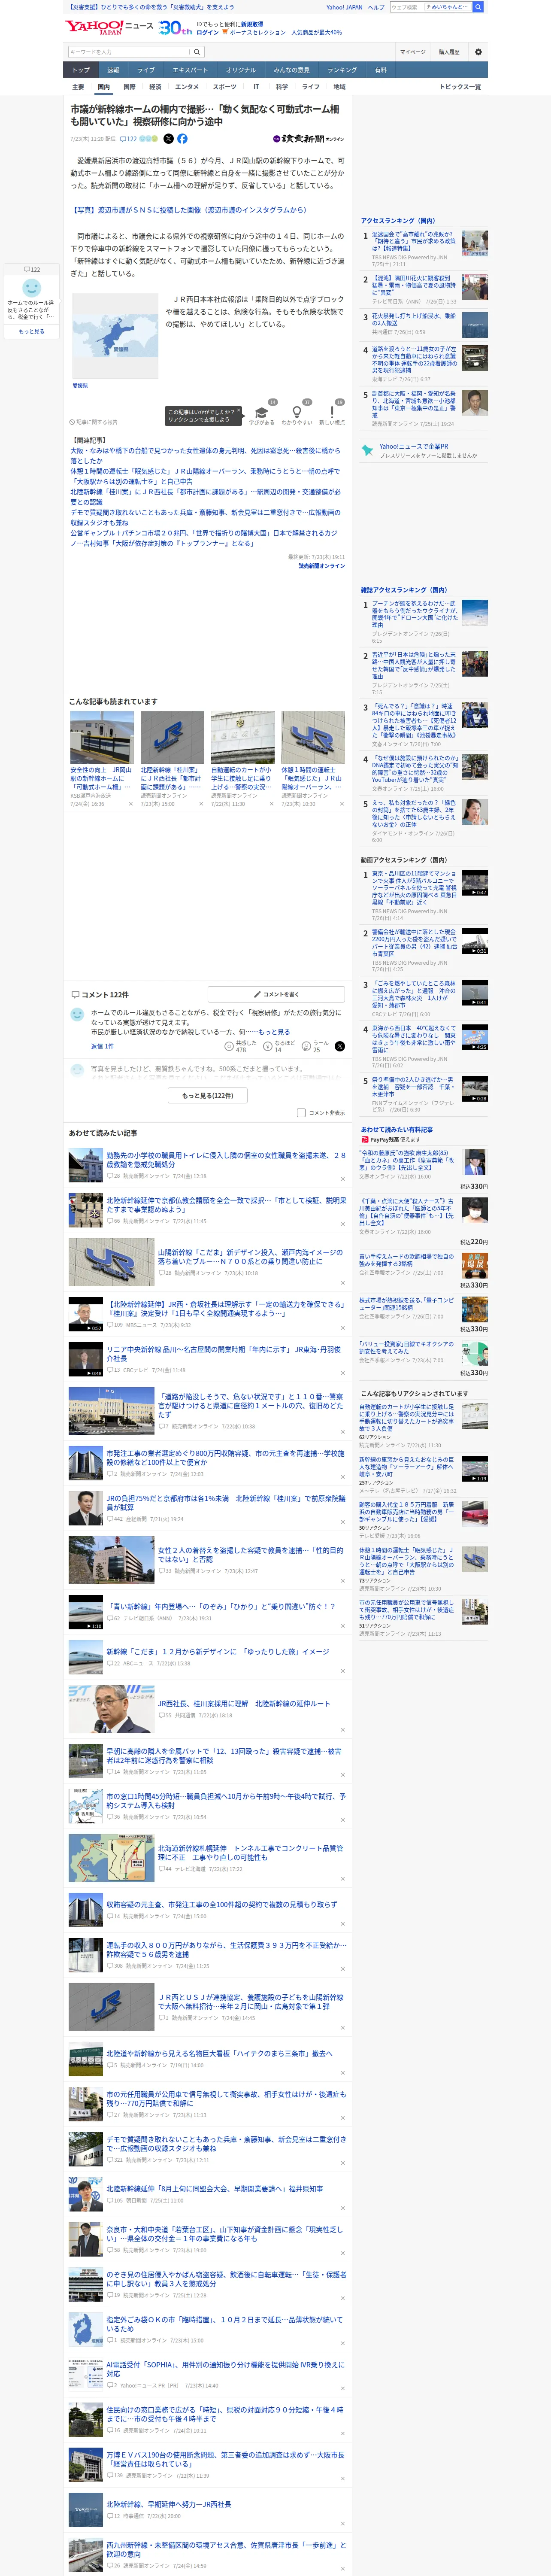Open the マイページ link
551x2576 pixels.
coord(412,52)
